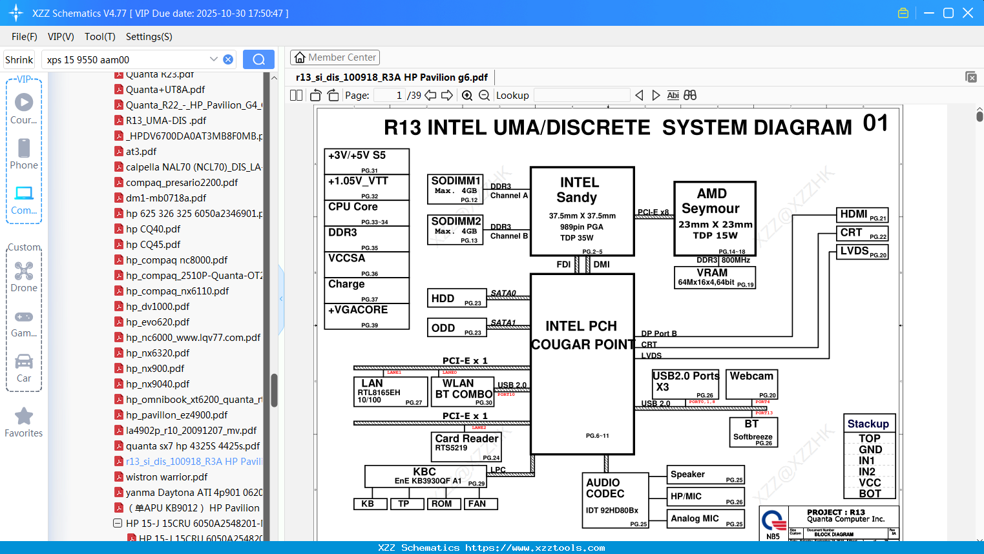Open la4902p_r10_20091207_mv.pdf file
Viewport: 984px width, 554px height.
(x=191, y=430)
